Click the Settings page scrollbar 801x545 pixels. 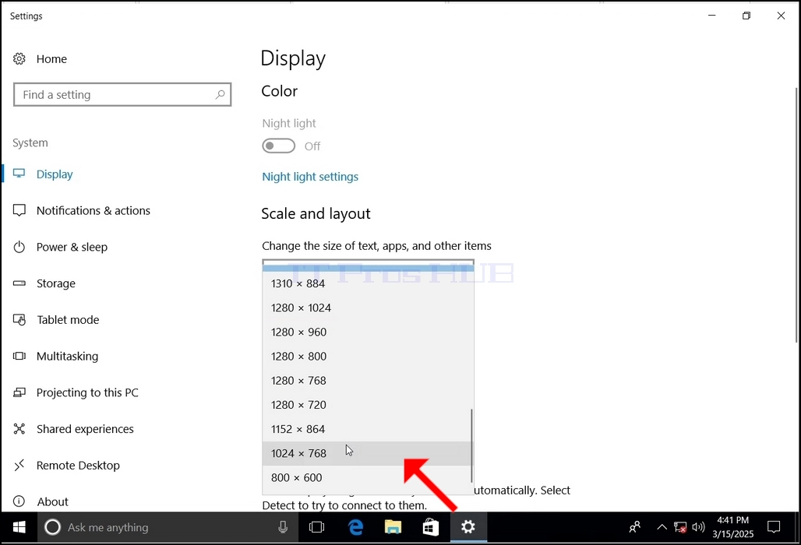pyautogui.click(x=796, y=214)
